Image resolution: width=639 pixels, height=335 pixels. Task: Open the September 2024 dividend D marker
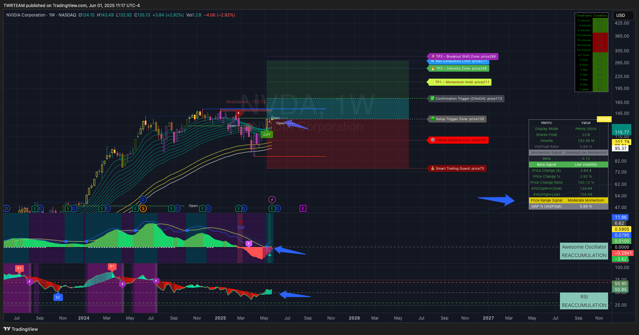click(177, 209)
